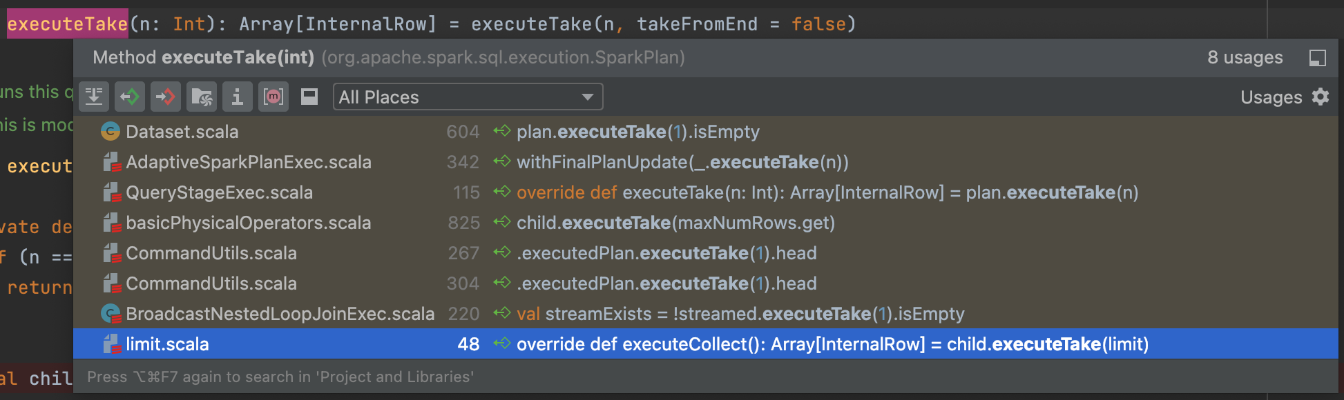This screenshot has height=400, width=1344.
Task: Toggle merge usages from same line
Action: pyautogui.click(x=94, y=97)
